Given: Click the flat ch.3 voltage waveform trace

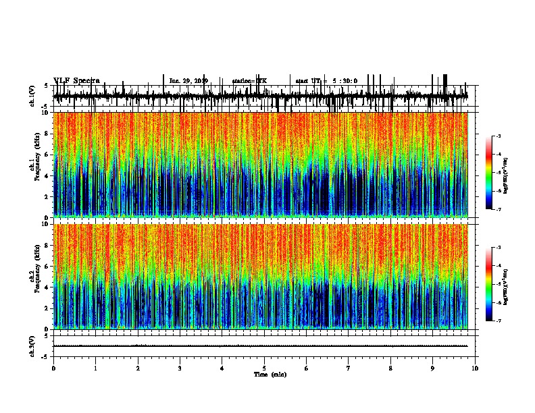Looking at the screenshot, I should point(260,346).
